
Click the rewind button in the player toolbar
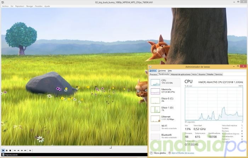pyautogui.click(x=18, y=151)
